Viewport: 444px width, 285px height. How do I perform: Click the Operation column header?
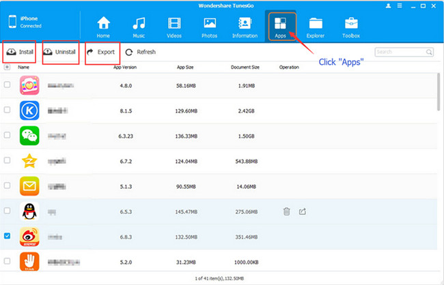(x=289, y=67)
